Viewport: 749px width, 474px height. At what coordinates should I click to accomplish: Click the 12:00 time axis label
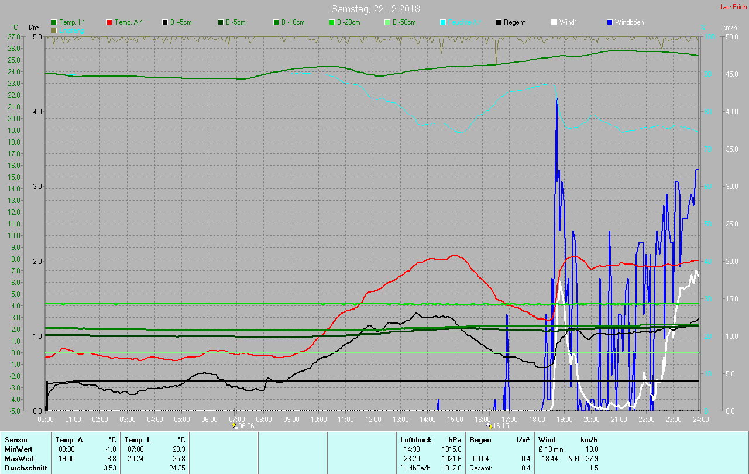tap(373, 419)
